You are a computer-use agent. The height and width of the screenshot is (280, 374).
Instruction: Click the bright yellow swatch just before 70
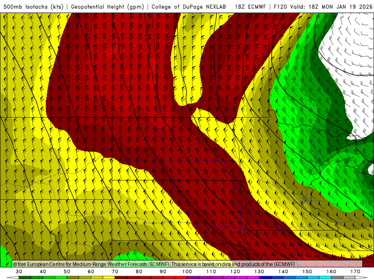click(x=109, y=277)
